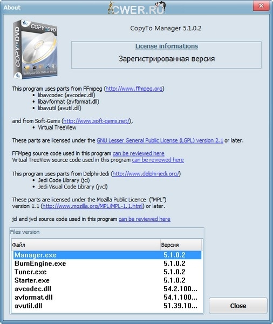Close the About dialog with the X
This screenshot has height=324, width=273.
(261, 6)
